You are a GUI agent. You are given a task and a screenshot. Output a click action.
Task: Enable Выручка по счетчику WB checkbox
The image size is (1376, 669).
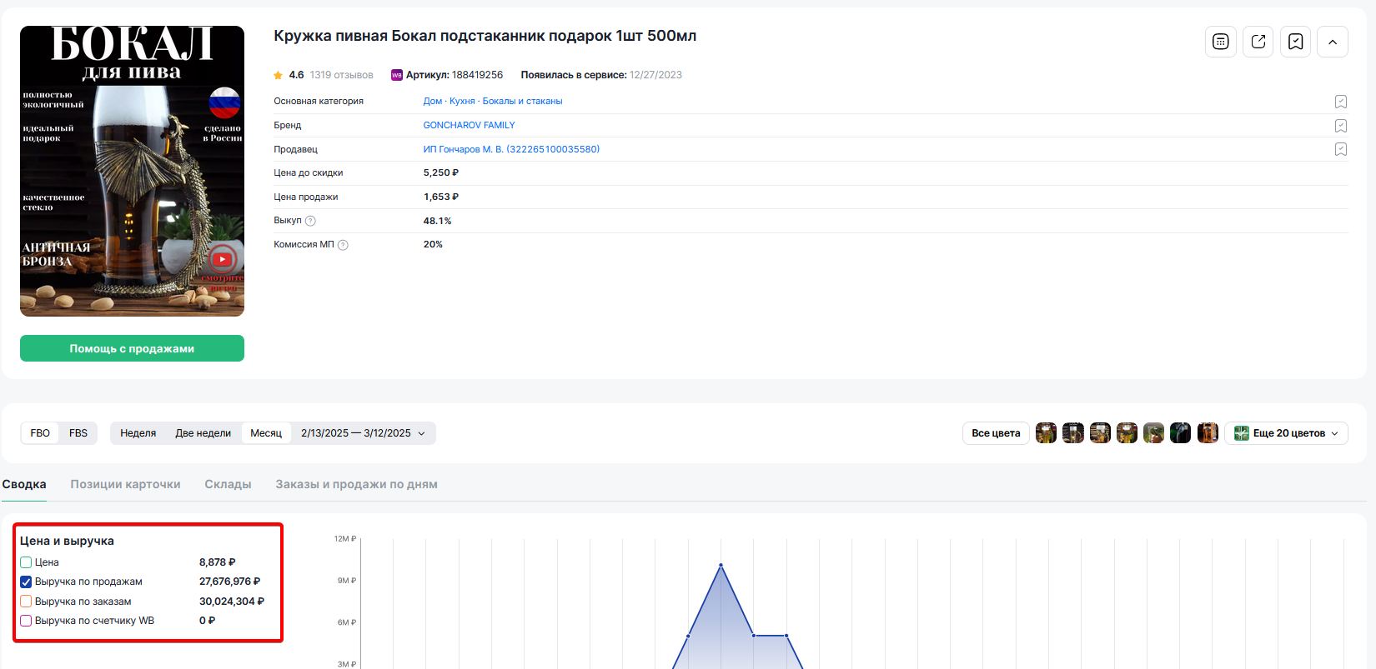[26, 621]
